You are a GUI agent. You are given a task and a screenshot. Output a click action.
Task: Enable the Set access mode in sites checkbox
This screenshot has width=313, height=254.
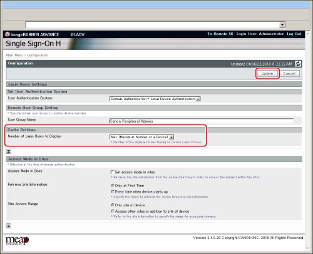point(112,172)
